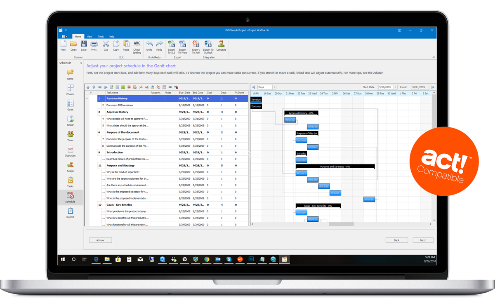Go to the Goals step in sidebar
Image resolution: width=495 pixels, height=305 pixels.
pos(71,105)
